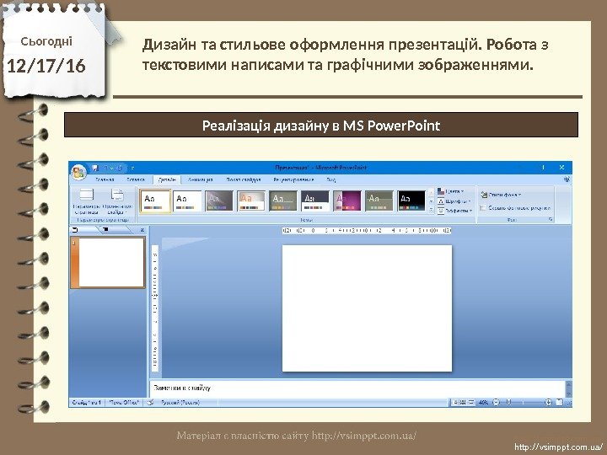Screen dimensions: 607x455
Task: Toggle Скрыть фоновые рисунки checkbox
Action: point(483,208)
